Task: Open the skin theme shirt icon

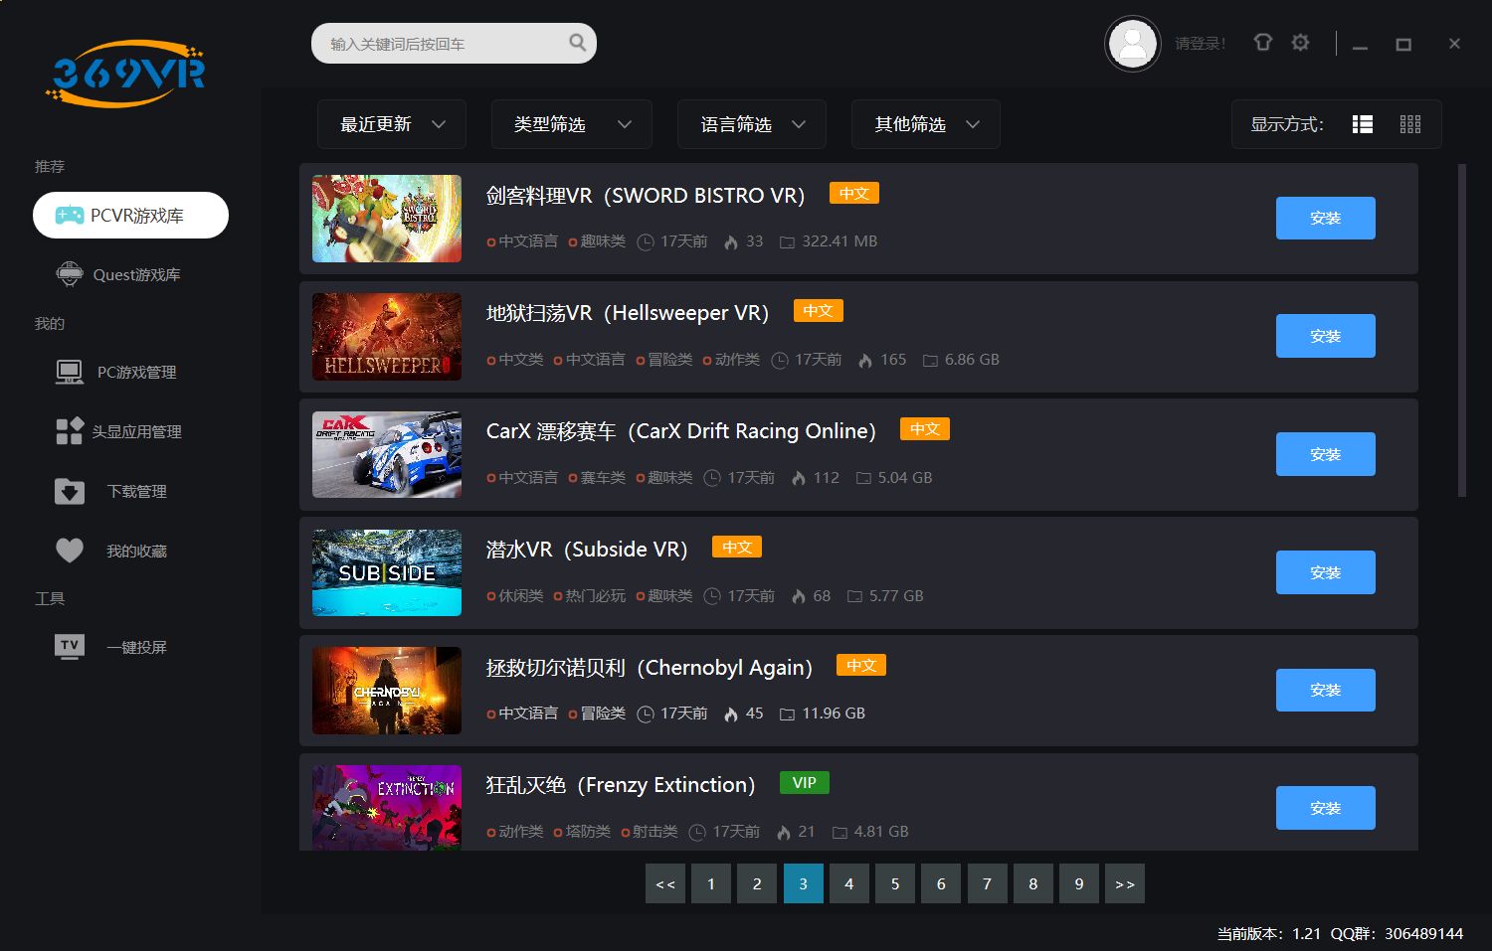Action: [x=1262, y=43]
